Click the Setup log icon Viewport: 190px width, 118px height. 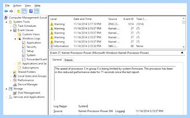[24, 51]
